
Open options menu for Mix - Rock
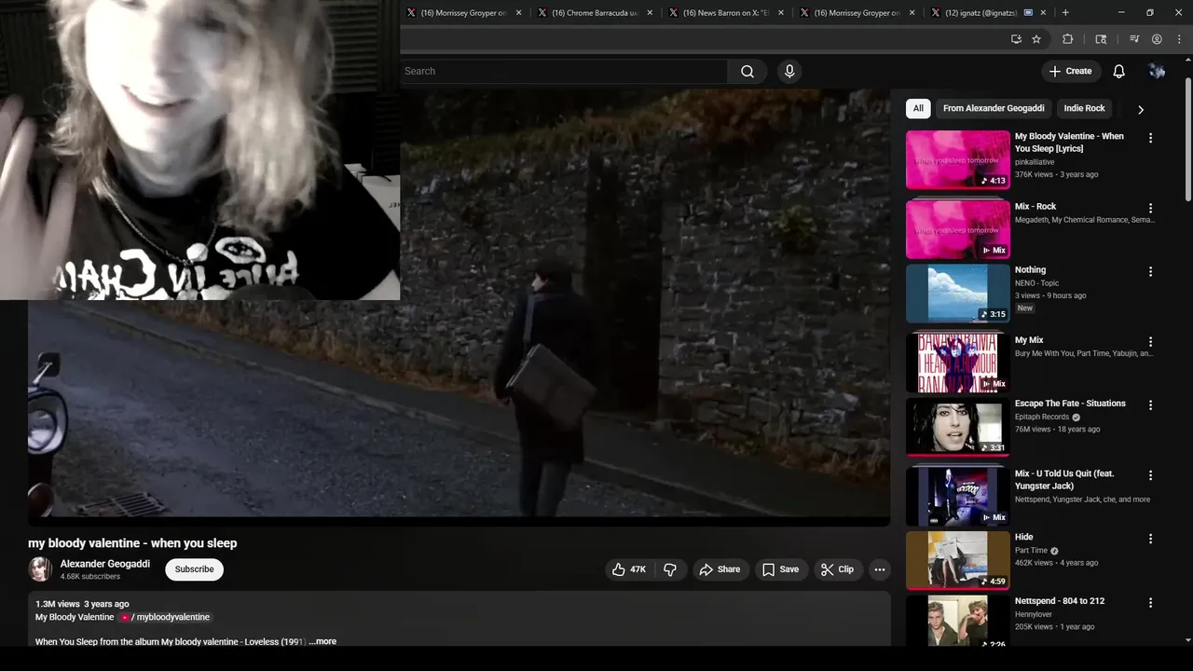tap(1150, 209)
